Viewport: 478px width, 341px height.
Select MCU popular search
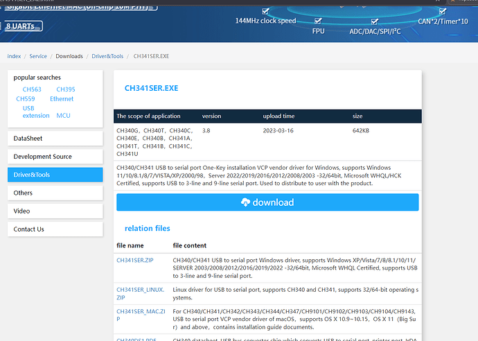pos(64,116)
